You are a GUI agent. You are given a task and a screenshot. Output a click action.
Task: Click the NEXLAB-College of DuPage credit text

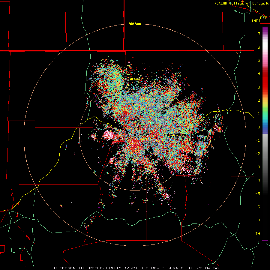tap(239, 3)
